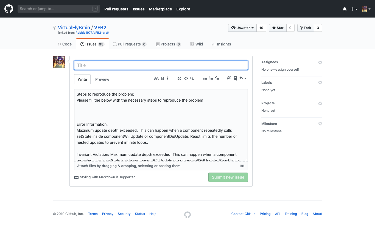Image resolution: width=375 pixels, height=232 pixels.
Task: Switch to the Wiki tab
Action: pyautogui.click(x=197, y=44)
